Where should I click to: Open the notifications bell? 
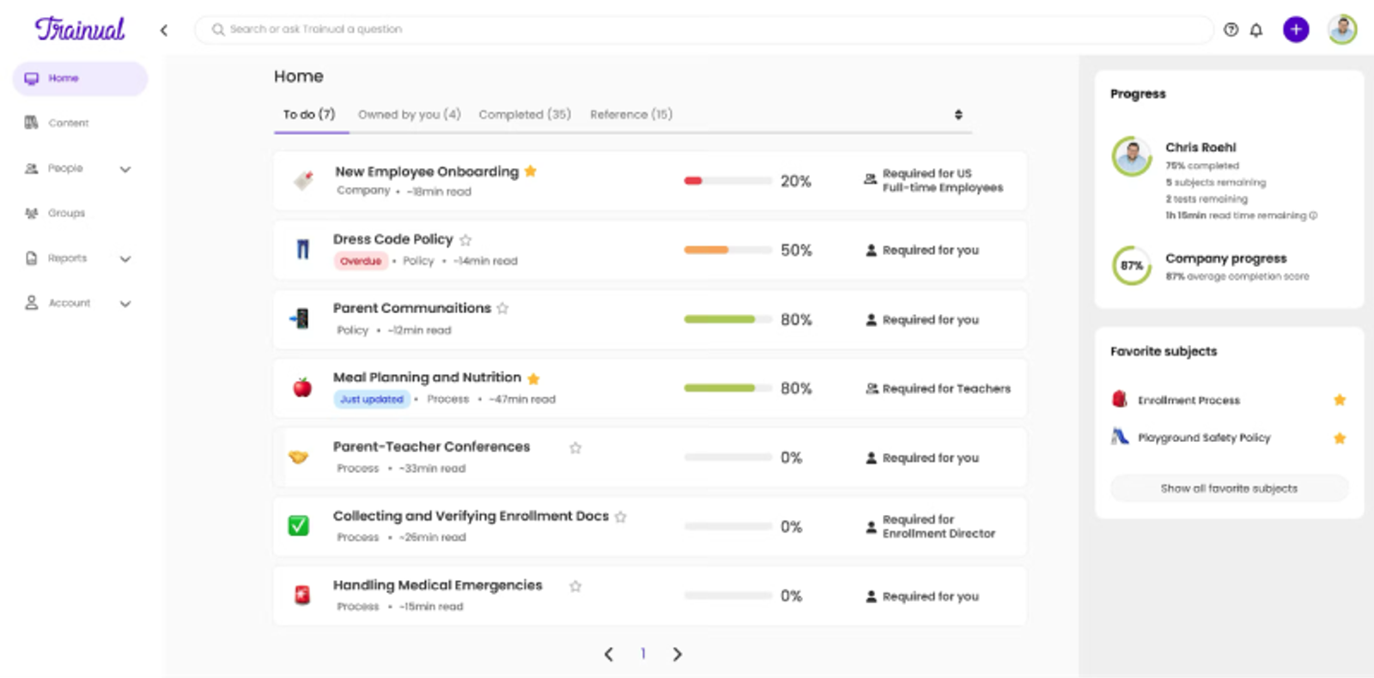[1255, 30]
